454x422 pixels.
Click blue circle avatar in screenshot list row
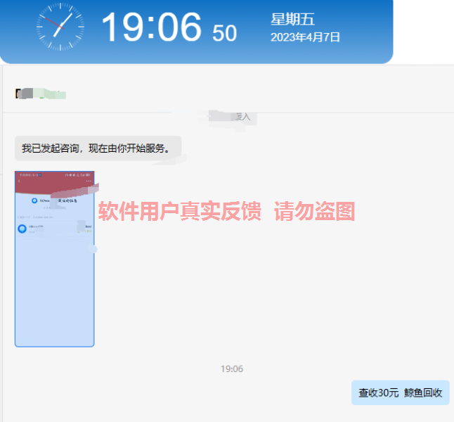point(22,229)
